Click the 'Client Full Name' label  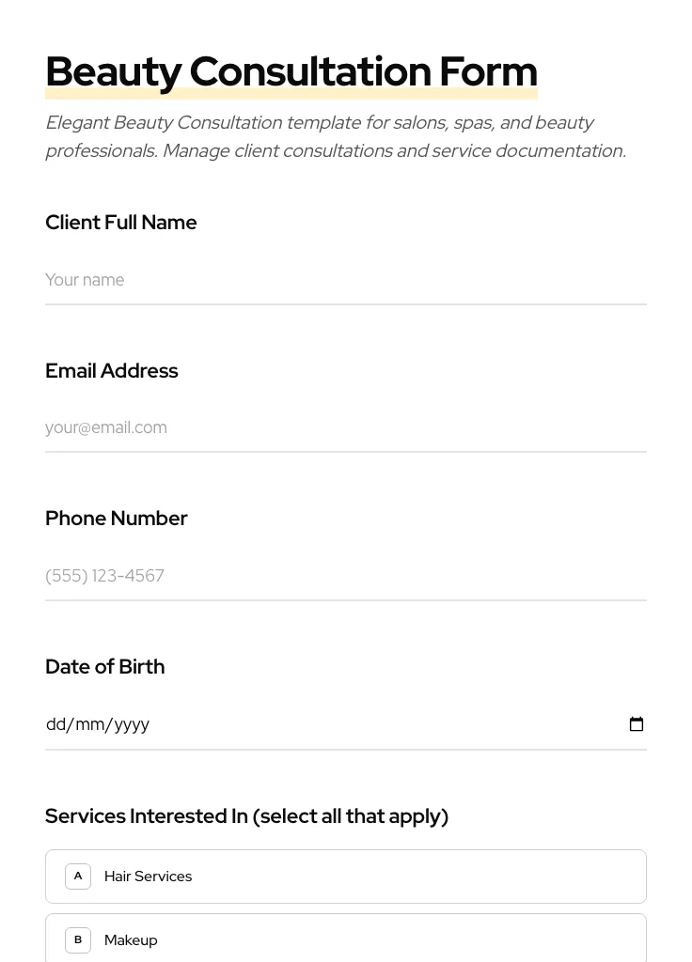(121, 223)
